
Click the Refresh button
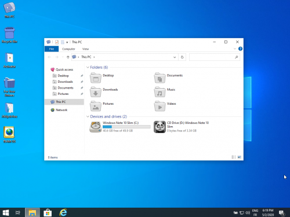[x=182, y=57]
